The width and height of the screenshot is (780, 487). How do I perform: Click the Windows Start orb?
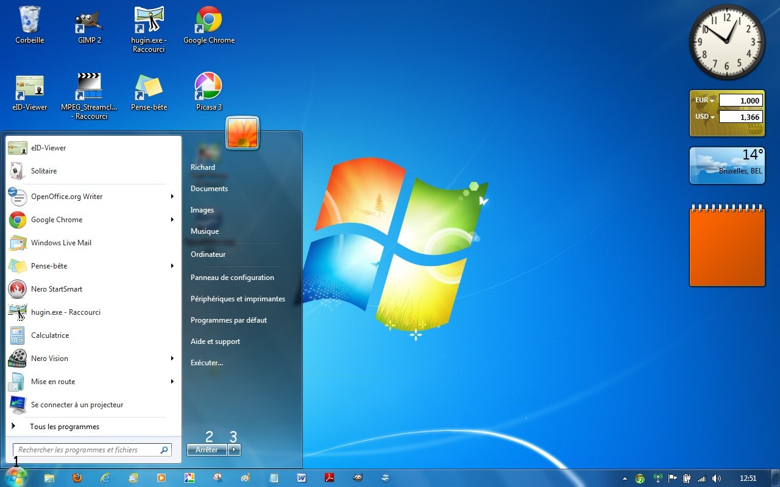pos(16,478)
